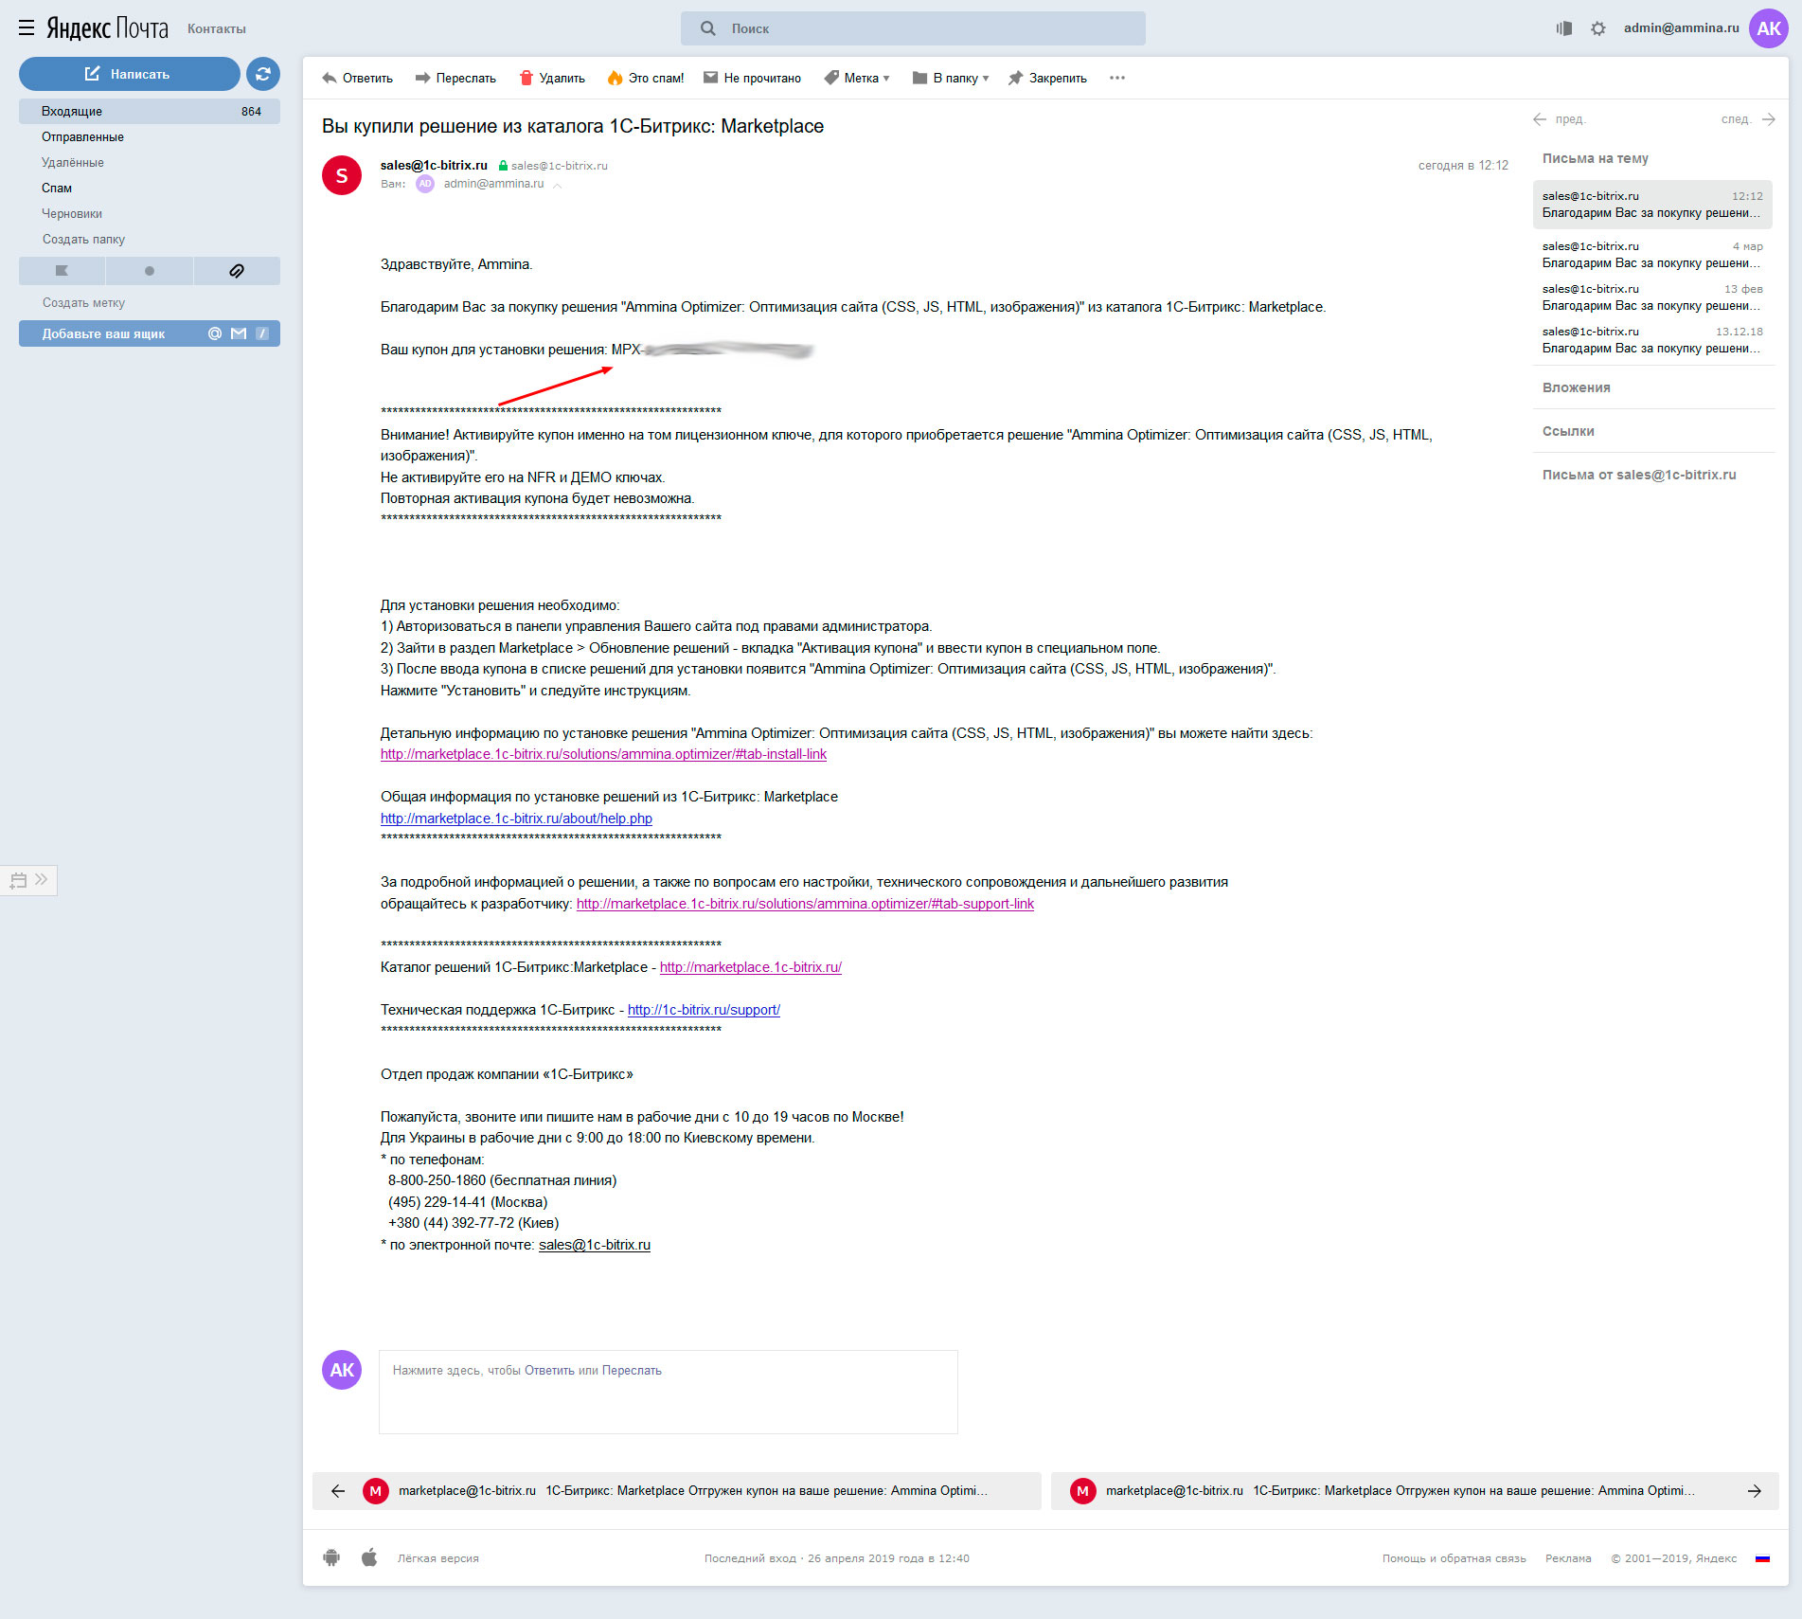
Task: Click the theme switcher icon near settings
Action: 1564,28
